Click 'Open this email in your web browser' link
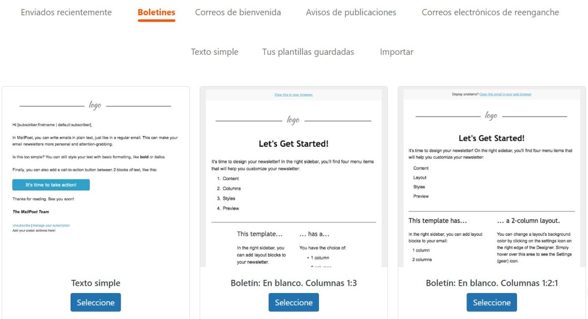Screen dimensions: 588x319 pyautogui.click(x=505, y=94)
